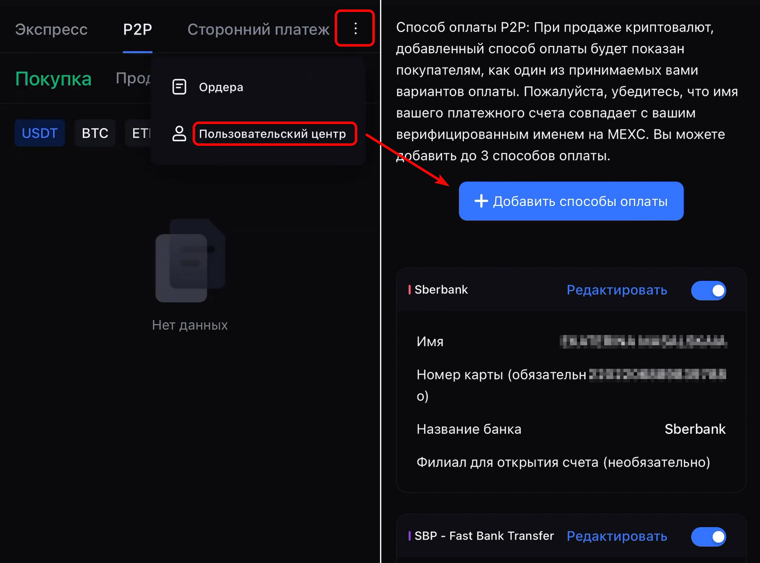Switch to the 'Экспресс' tab
The height and width of the screenshot is (563, 760).
(51, 30)
